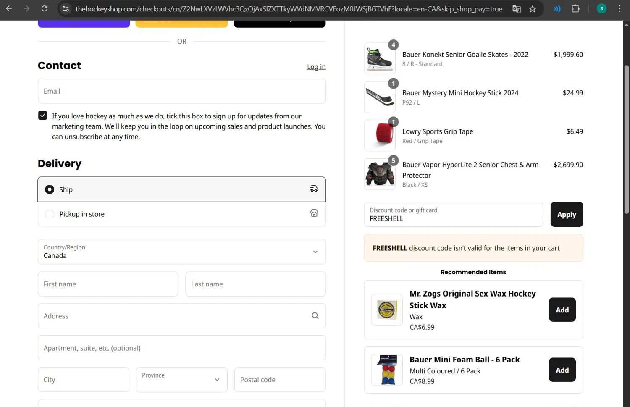The width and height of the screenshot is (630, 407).
Task: Add Bauer Mini Foam Ball 6 Pack
Action: click(x=562, y=370)
